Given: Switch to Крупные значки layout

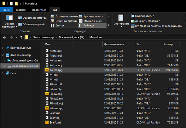Looking at the screenshot, I should (91, 16).
